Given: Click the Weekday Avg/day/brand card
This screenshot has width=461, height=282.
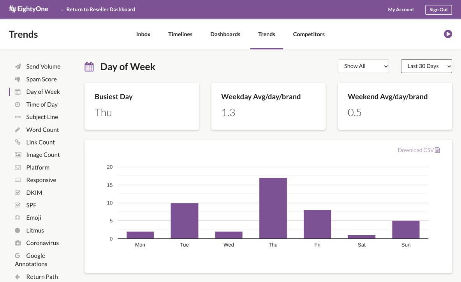Looking at the screenshot, I should coord(268,106).
